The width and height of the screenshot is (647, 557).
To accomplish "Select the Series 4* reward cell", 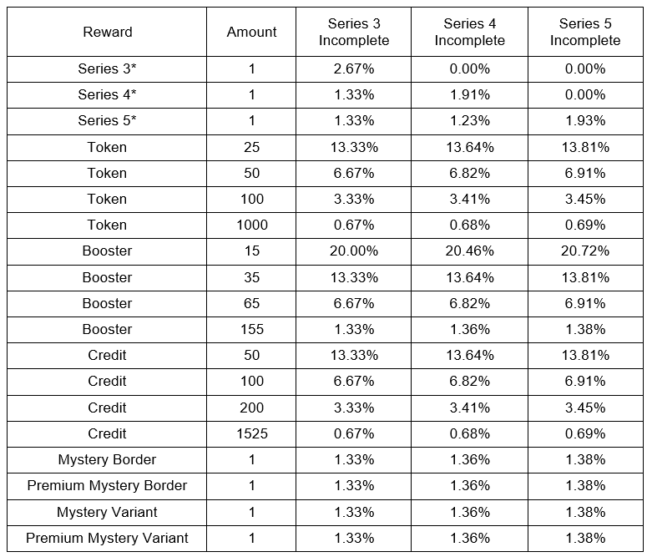I will click(107, 95).
